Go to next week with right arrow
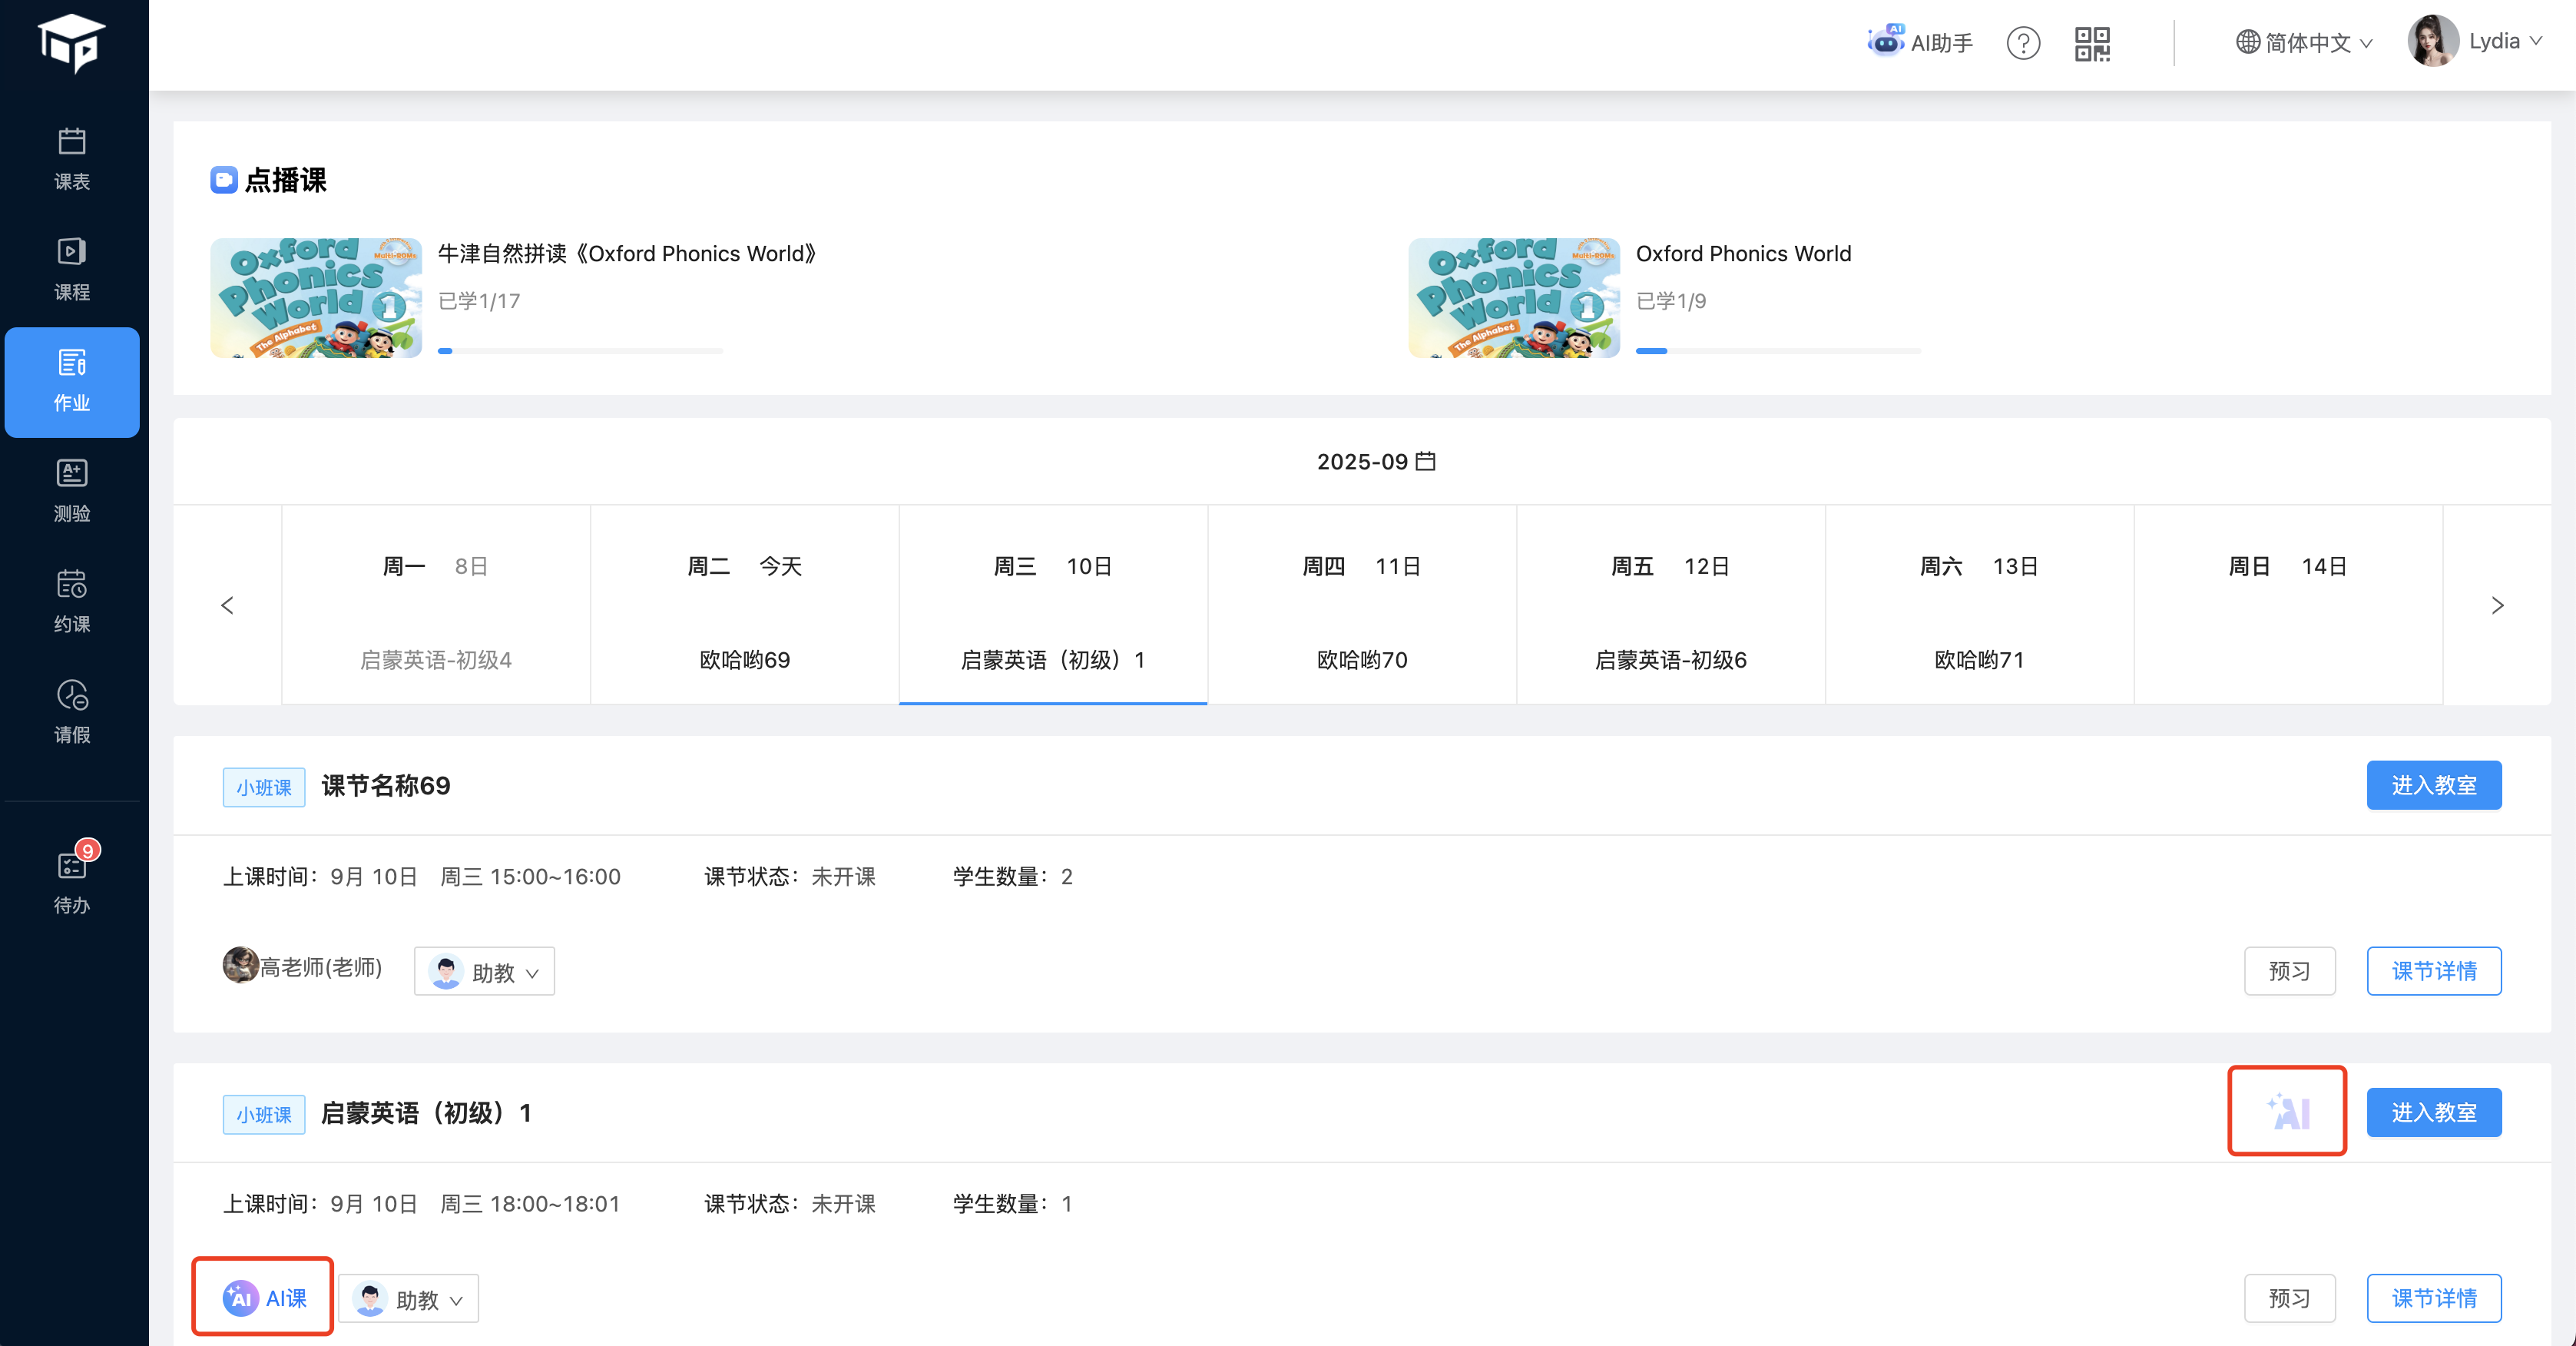The width and height of the screenshot is (2576, 1346). point(2497,605)
